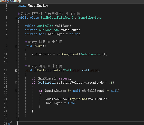Collapse the relativeVelocity if block
The image size is (144, 125).
tap(16, 83)
